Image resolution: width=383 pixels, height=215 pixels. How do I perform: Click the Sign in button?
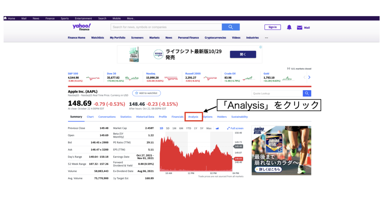click(273, 27)
